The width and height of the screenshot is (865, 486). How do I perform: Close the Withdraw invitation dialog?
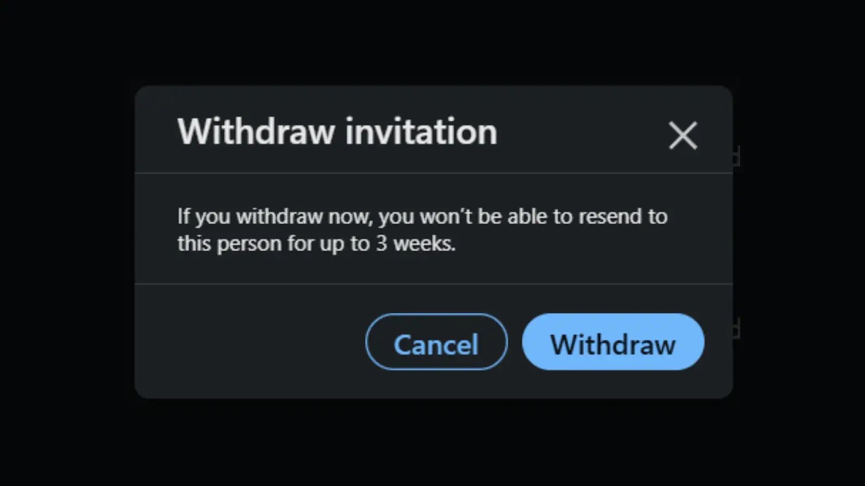click(683, 135)
